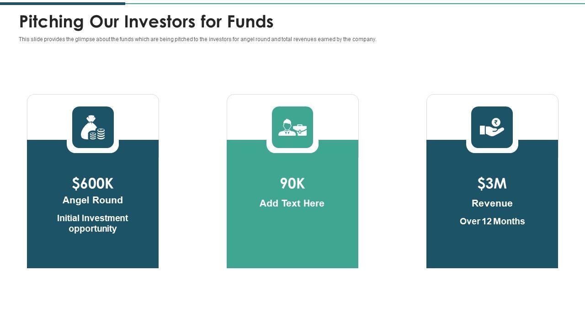
Task: Click the slide description text under the title
Action: [x=197, y=39]
